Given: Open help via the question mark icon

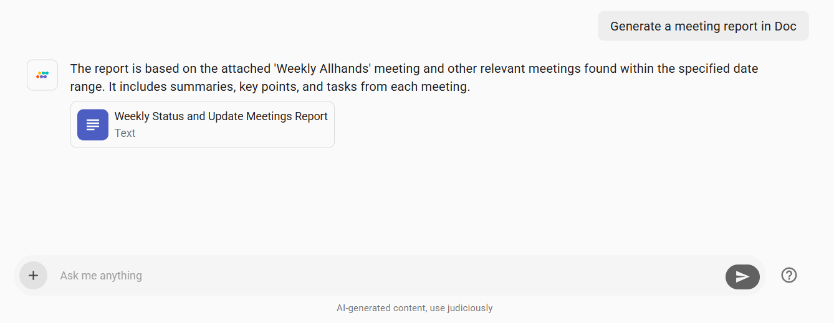Looking at the screenshot, I should pos(789,275).
